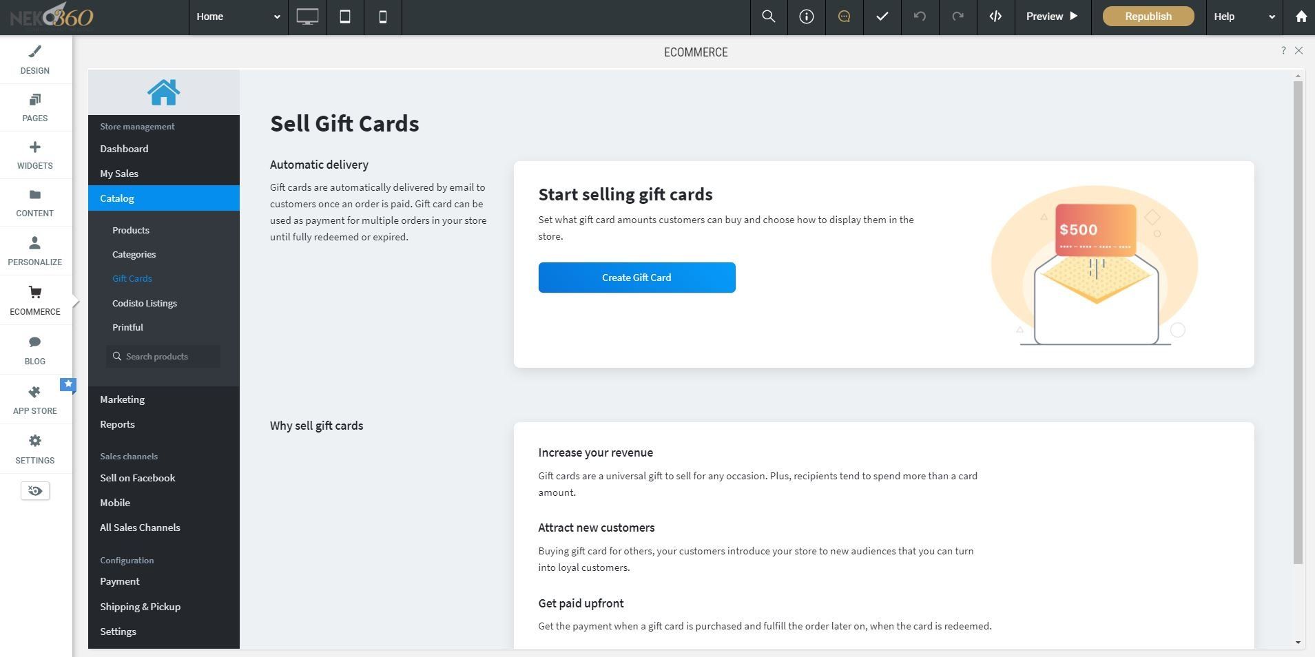The width and height of the screenshot is (1315, 657).
Task: Toggle the preview eye button
Action: [35, 491]
